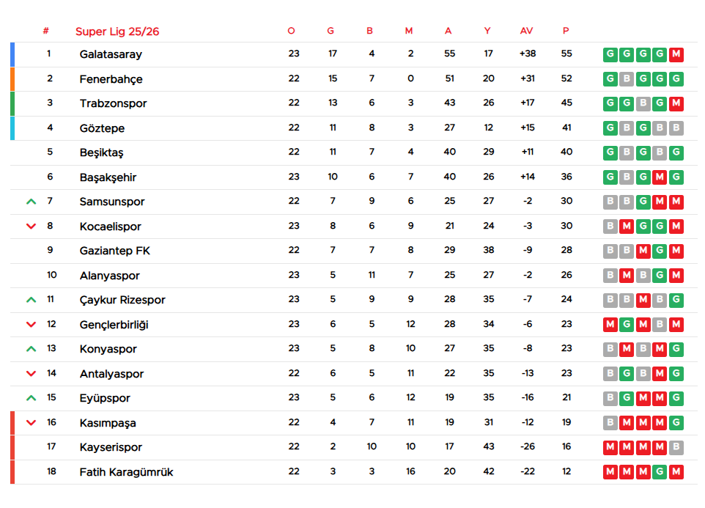The height and width of the screenshot is (508, 705).
Task: Click the red down arrow beside Antalyaspor
Action: (x=31, y=374)
